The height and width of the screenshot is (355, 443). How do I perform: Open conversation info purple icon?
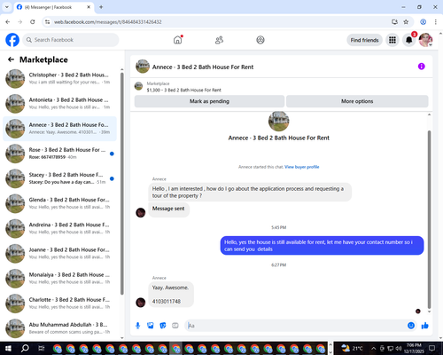point(422,67)
